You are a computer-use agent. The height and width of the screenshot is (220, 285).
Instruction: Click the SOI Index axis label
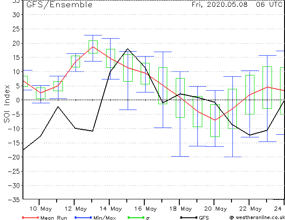(x=7, y=104)
